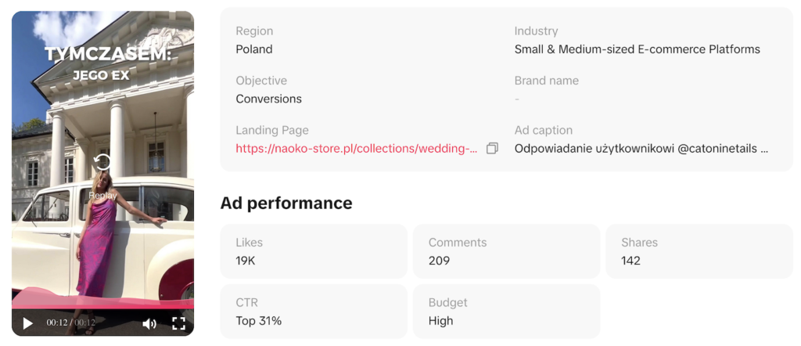Click the Poland region value
This screenshot has width=801, height=346.
click(x=254, y=49)
